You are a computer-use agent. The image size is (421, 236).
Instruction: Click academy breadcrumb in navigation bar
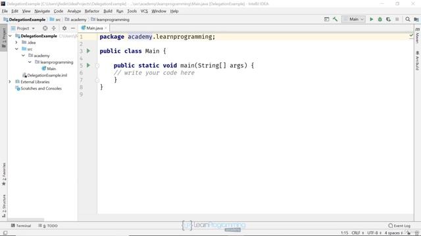76,20
